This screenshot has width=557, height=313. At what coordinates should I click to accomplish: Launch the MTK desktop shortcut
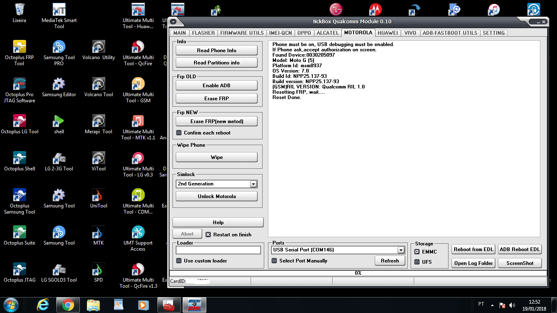[x=99, y=236]
